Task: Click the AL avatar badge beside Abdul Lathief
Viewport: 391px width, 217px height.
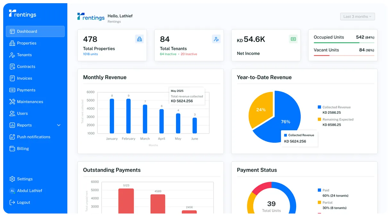Action: coord(12,191)
